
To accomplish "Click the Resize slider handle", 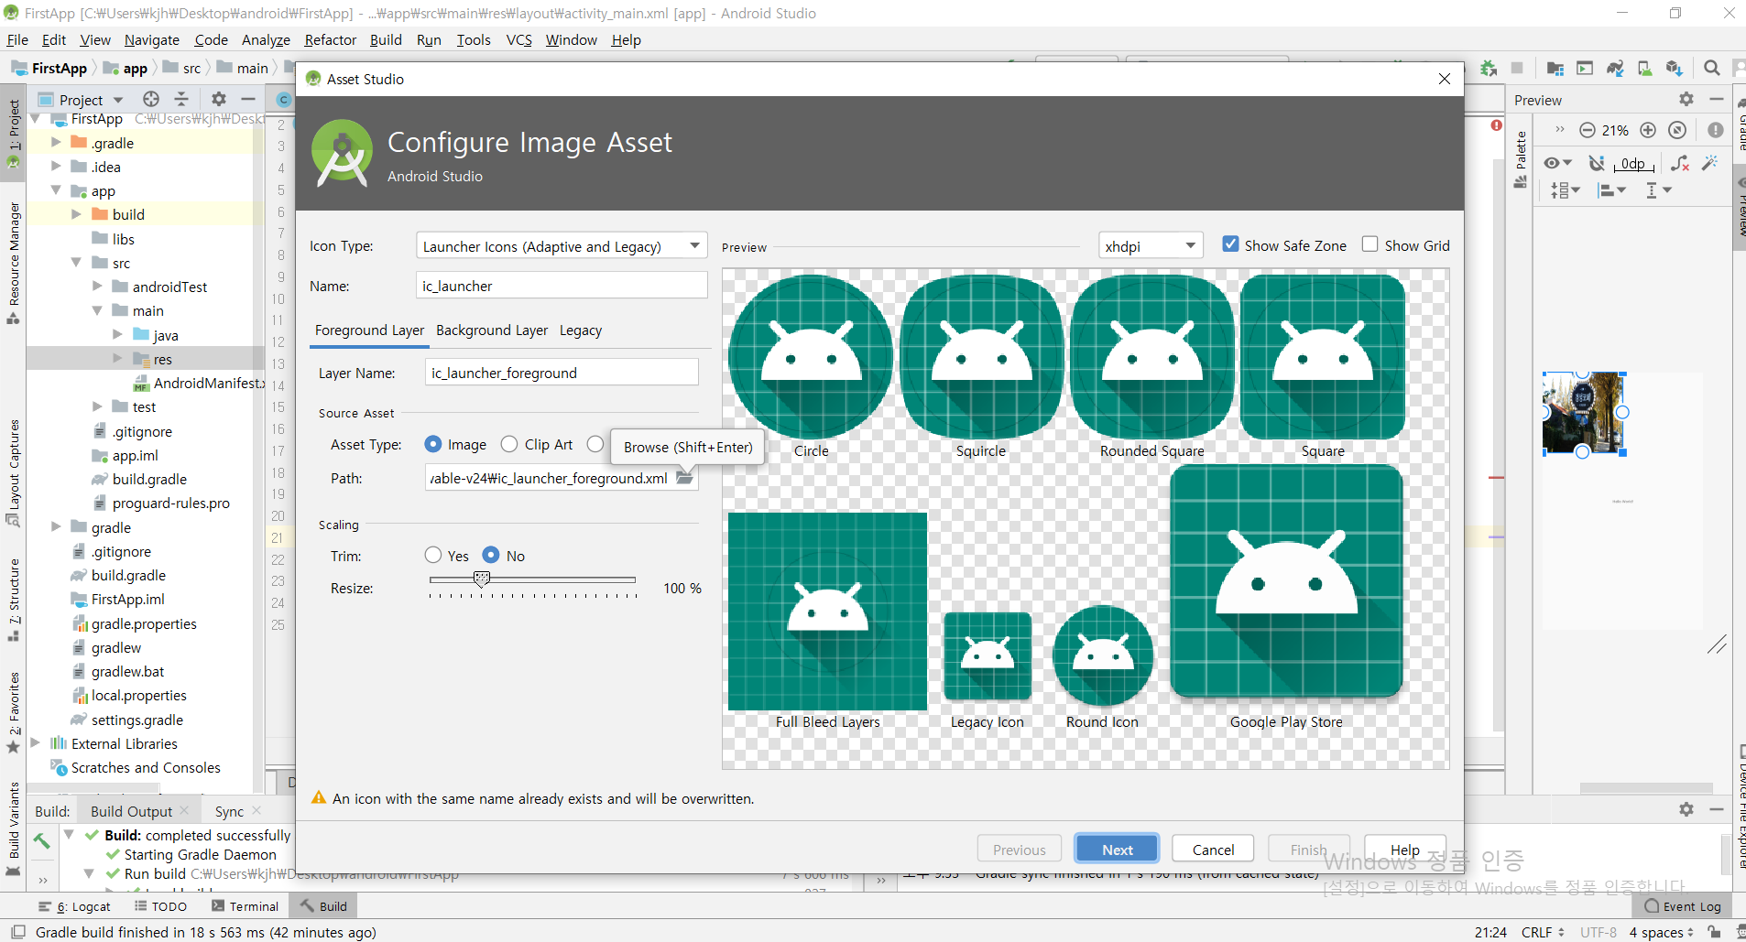I will (482, 579).
